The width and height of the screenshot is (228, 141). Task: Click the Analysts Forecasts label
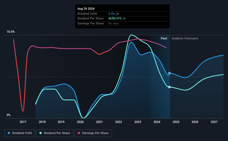[185, 38]
